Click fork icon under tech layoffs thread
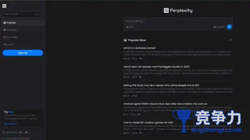The image size is (250, 140). [x=133, y=77]
